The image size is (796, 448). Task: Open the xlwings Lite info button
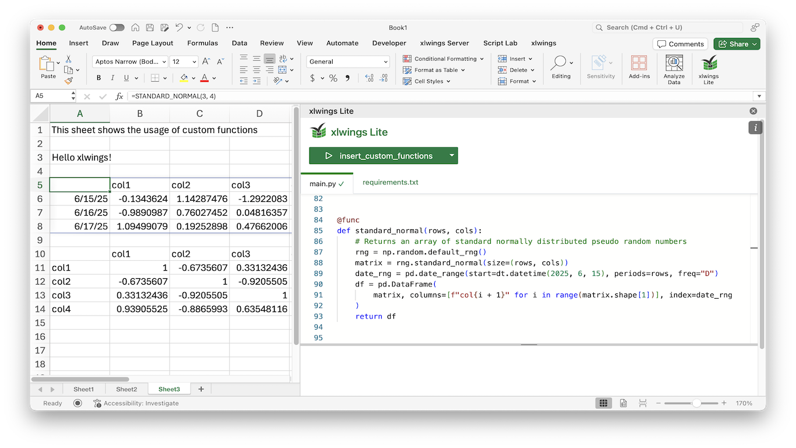[755, 128]
